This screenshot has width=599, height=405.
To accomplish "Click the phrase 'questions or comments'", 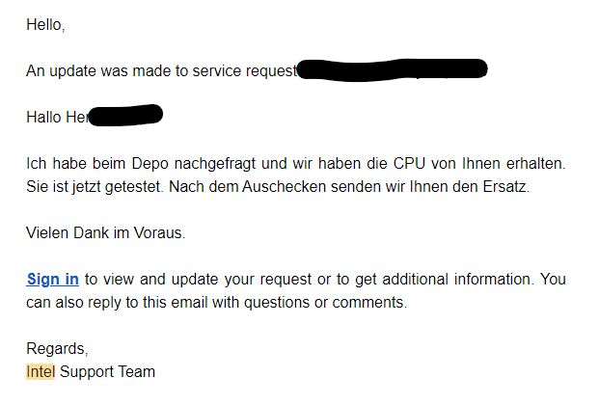I will pyautogui.click(x=325, y=303).
